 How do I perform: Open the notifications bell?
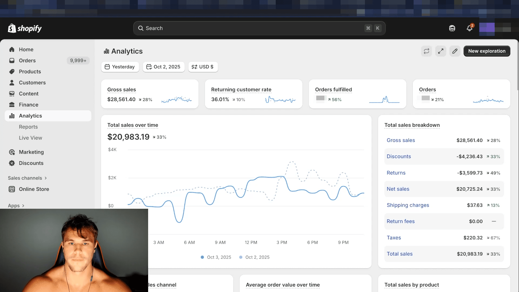tap(470, 28)
